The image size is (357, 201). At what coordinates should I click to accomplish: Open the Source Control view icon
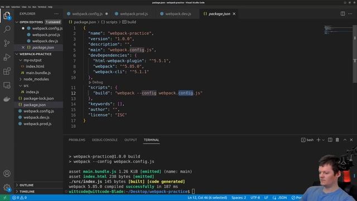click(x=7, y=43)
